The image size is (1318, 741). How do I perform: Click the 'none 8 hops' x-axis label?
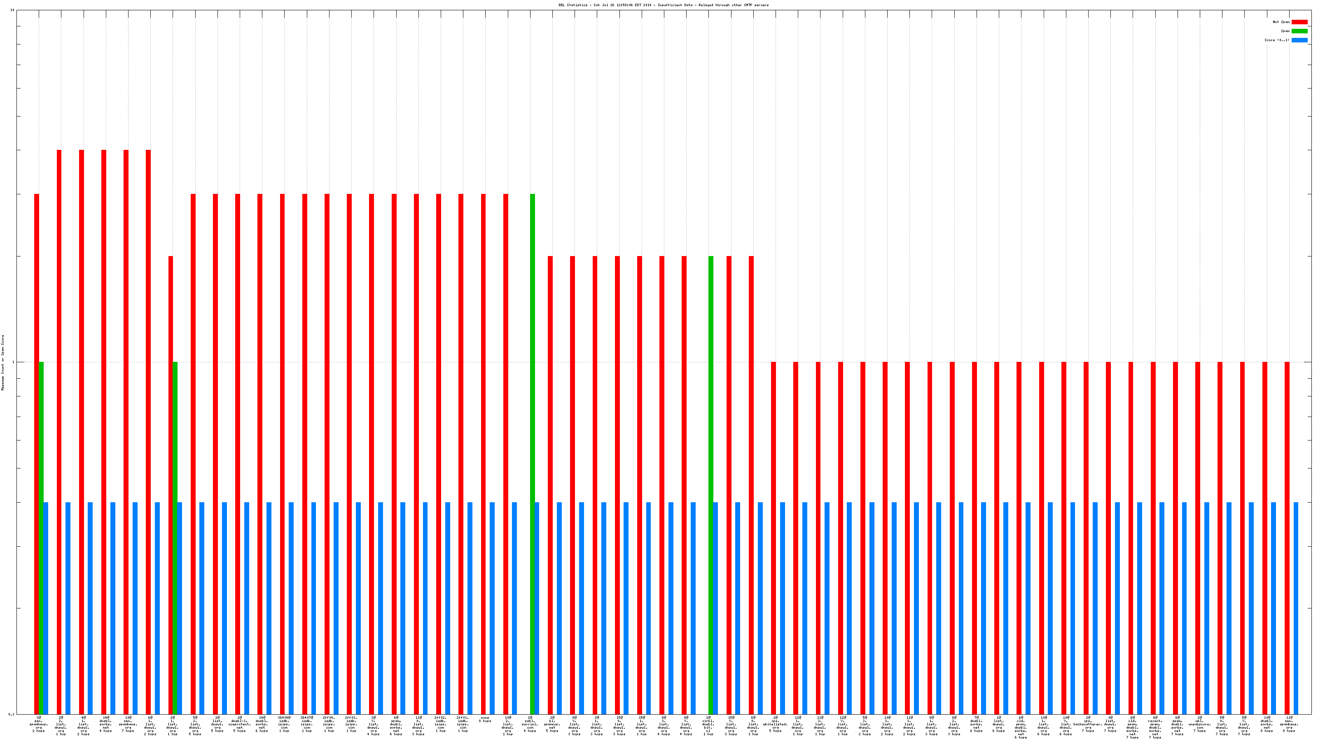tap(485, 719)
